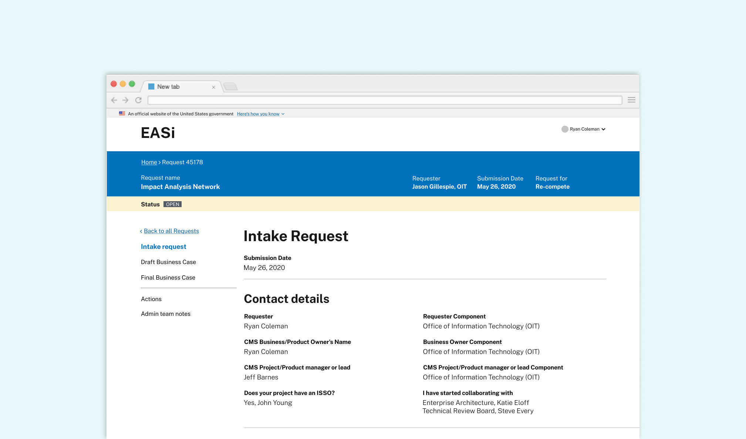Open Actions sidebar item
Viewport: 746px width, 439px height.
tap(151, 299)
